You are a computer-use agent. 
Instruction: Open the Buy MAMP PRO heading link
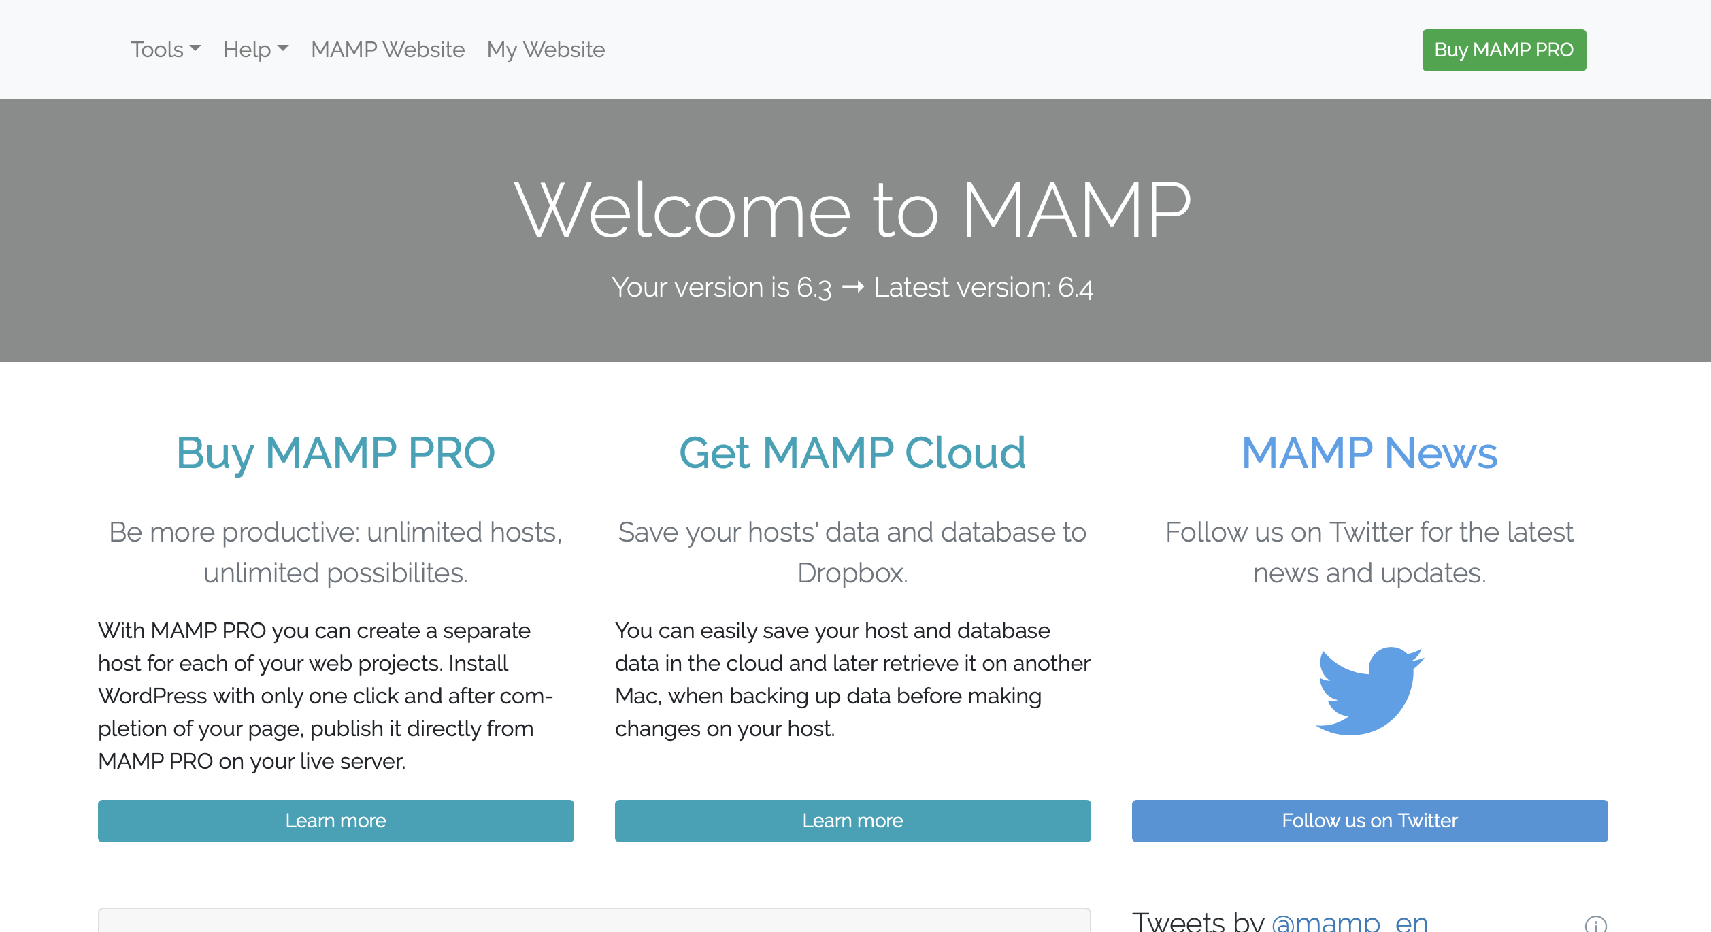point(336,454)
